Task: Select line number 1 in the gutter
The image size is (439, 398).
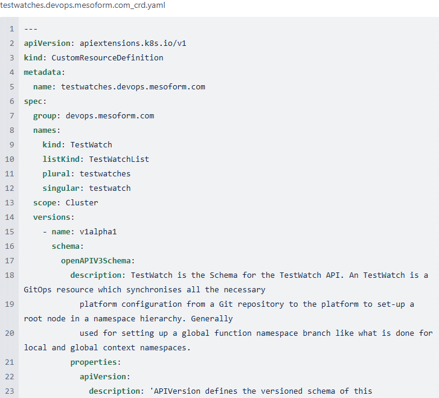Action: click(x=11, y=29)
